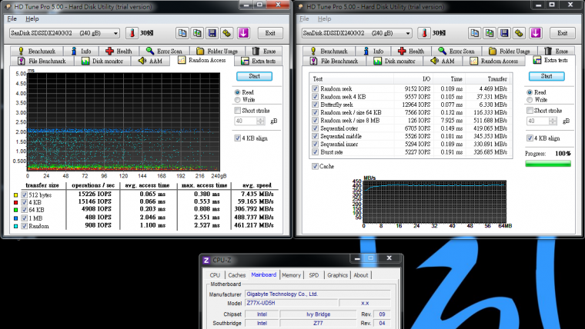Enable Short stroke in the Random Access window
Viewport: 585px width, 329px height.
(x=237, y=110)
